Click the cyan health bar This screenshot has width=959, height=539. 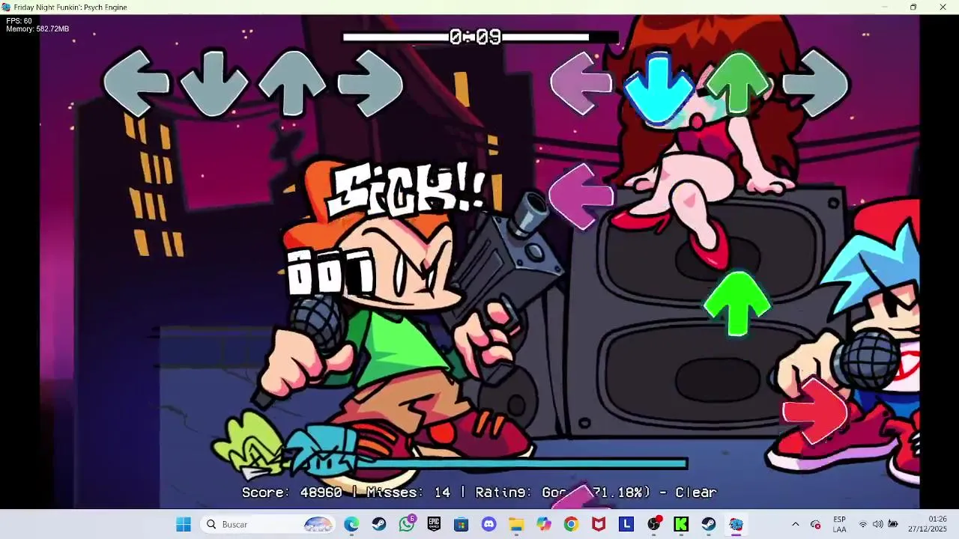pos(521,464)
